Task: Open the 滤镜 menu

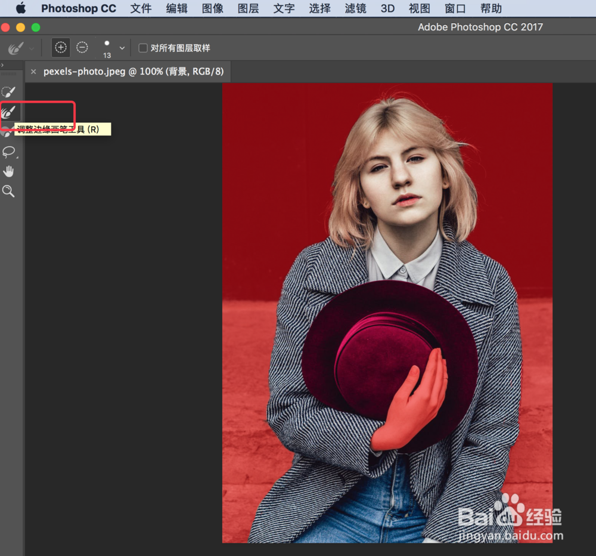Action: click(x=355, y=8)
